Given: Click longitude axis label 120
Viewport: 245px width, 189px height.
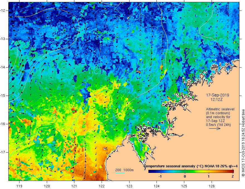Looking at the screenshot, I should pyautogui.click(x=47, y=186).
